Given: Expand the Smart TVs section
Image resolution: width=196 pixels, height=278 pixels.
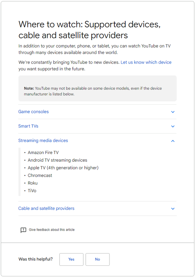Looking at the screenshot, I should coord(28,126).
